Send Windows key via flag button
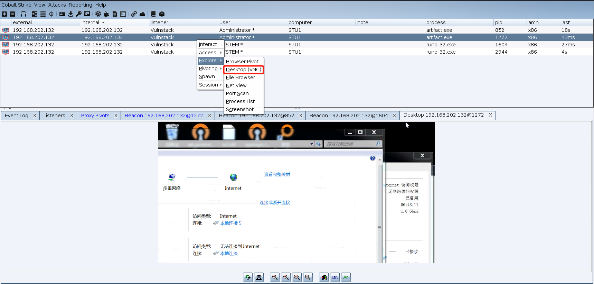This screenshot has width=594, height=284. [x=324, y=277]
